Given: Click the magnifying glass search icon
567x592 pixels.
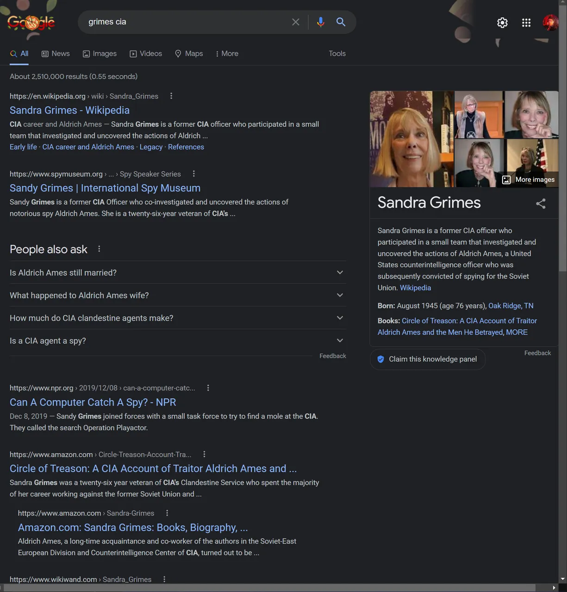Looking at the screenshot, I should [x=341, y=22].
